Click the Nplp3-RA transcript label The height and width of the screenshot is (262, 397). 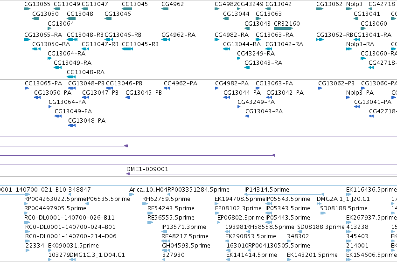(x=360, y=44)
